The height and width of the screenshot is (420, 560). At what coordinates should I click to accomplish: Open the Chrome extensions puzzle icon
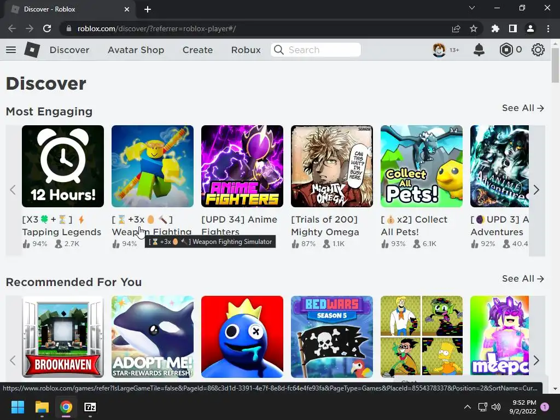coord(495,28)
